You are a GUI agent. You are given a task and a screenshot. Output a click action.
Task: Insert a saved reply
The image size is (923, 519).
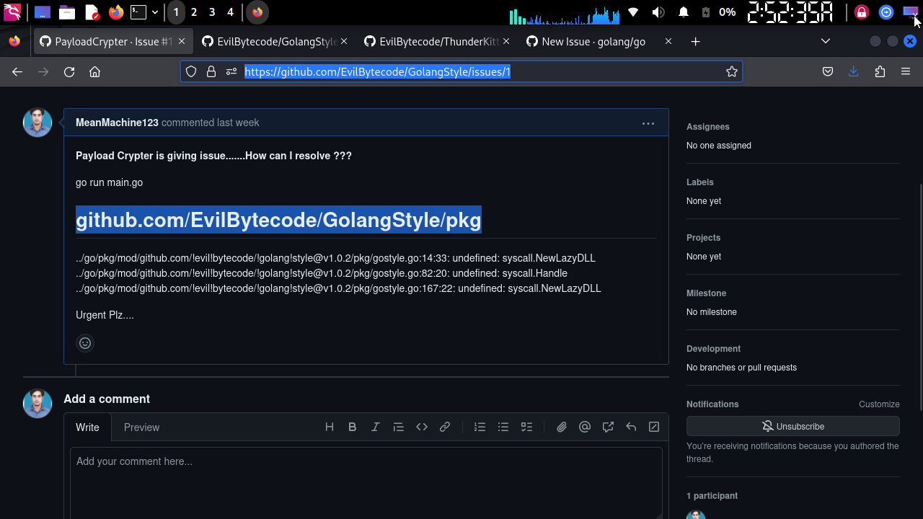click(x=631, y=427)
